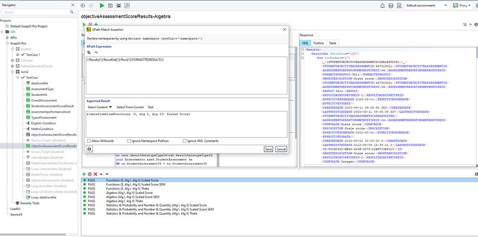Open the JMS servers icon

click(x=399, y=5)
